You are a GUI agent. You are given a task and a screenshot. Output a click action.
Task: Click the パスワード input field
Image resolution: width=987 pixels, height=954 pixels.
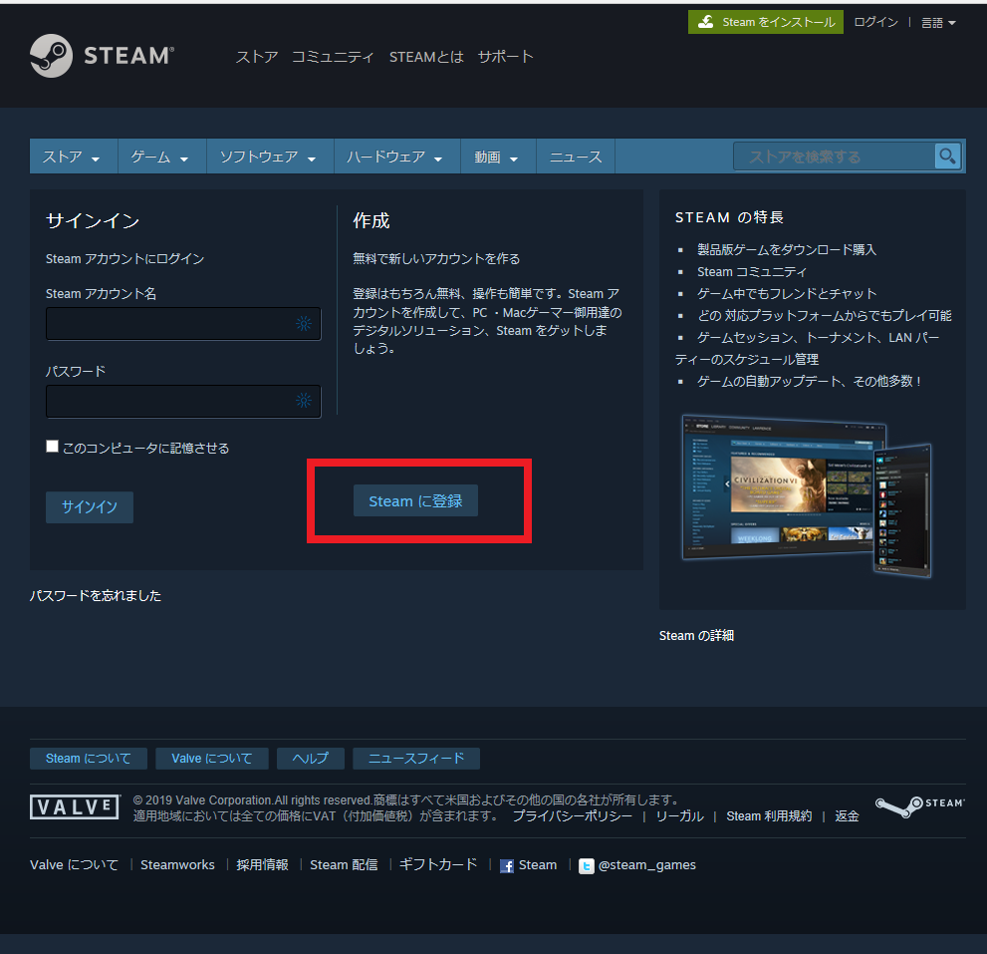183,402
